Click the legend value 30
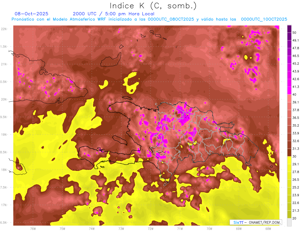 point(295,156)
